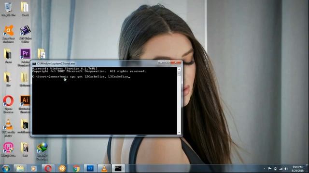309x173 pixels.
Task: Click the cmd scrollbar up arrow
Action: pos(179,69)
